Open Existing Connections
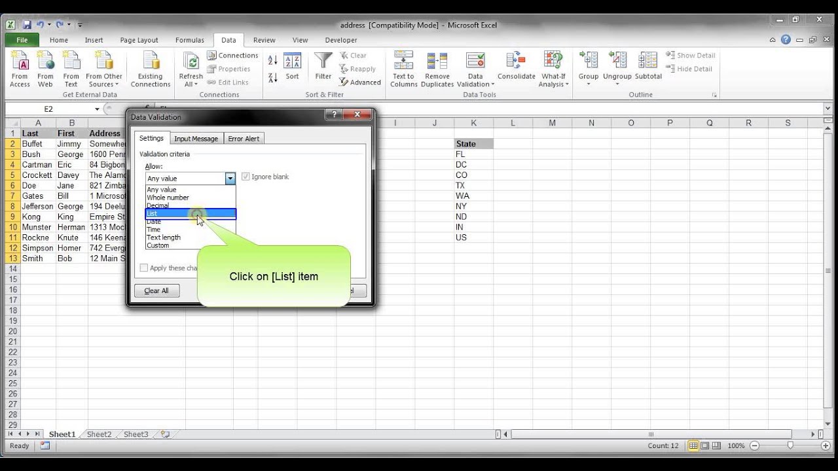This screenshot has height=471, width=838. coord(150,69)
